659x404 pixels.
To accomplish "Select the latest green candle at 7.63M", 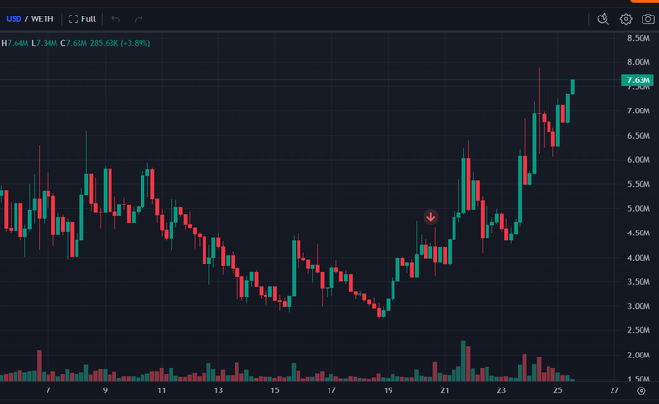I will click(x=573, y=87).
